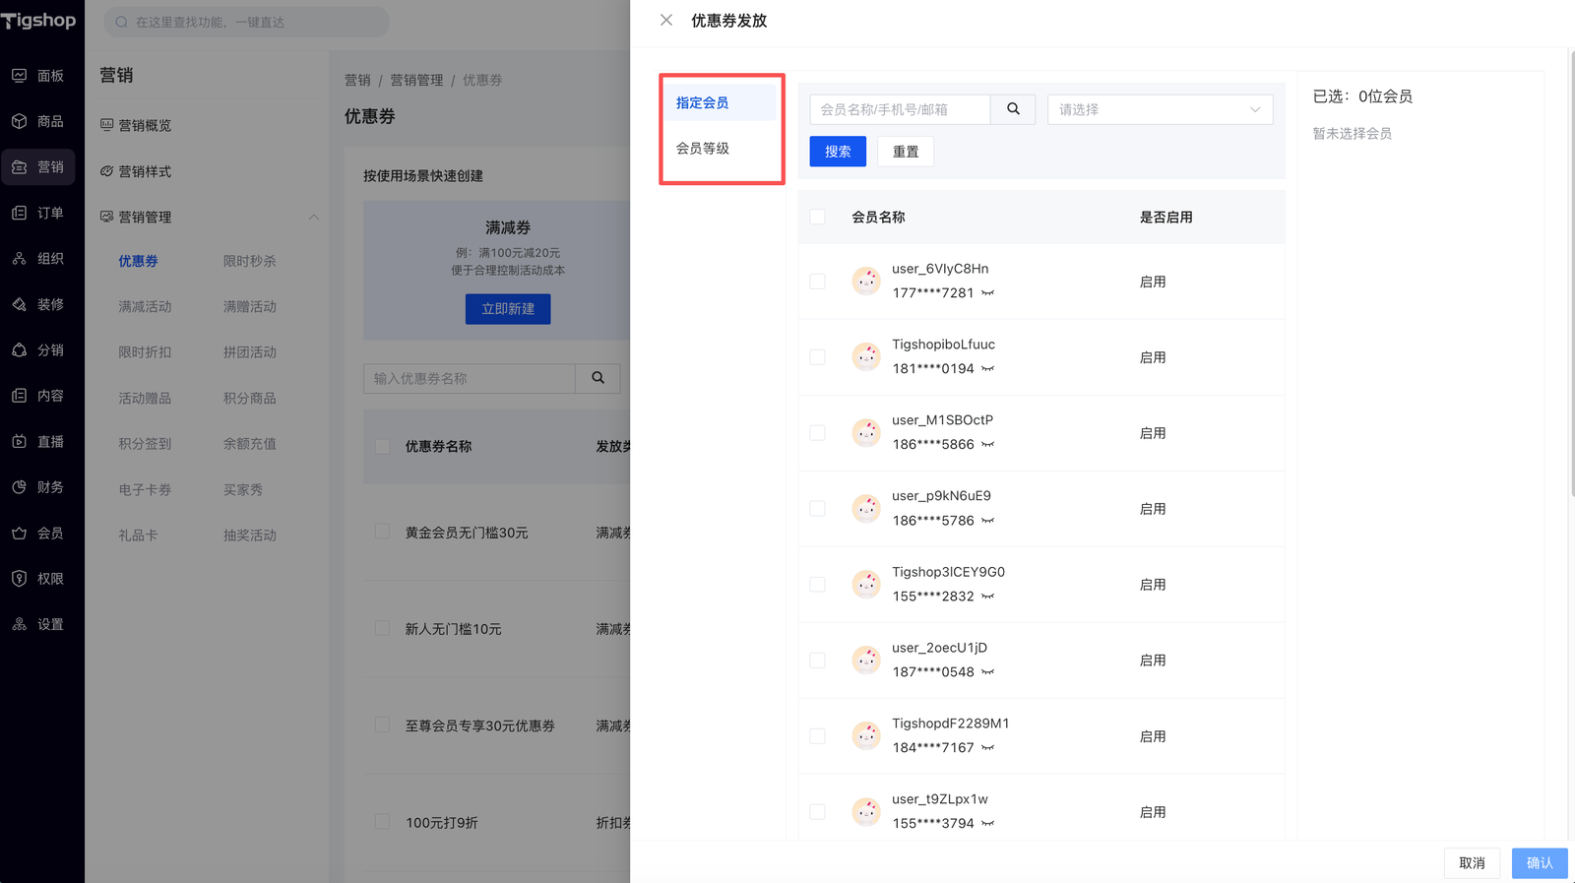Click avatar of user_M1SBOctP
Viewport: 1575px width, 883px height.
(x=866, y=433)
